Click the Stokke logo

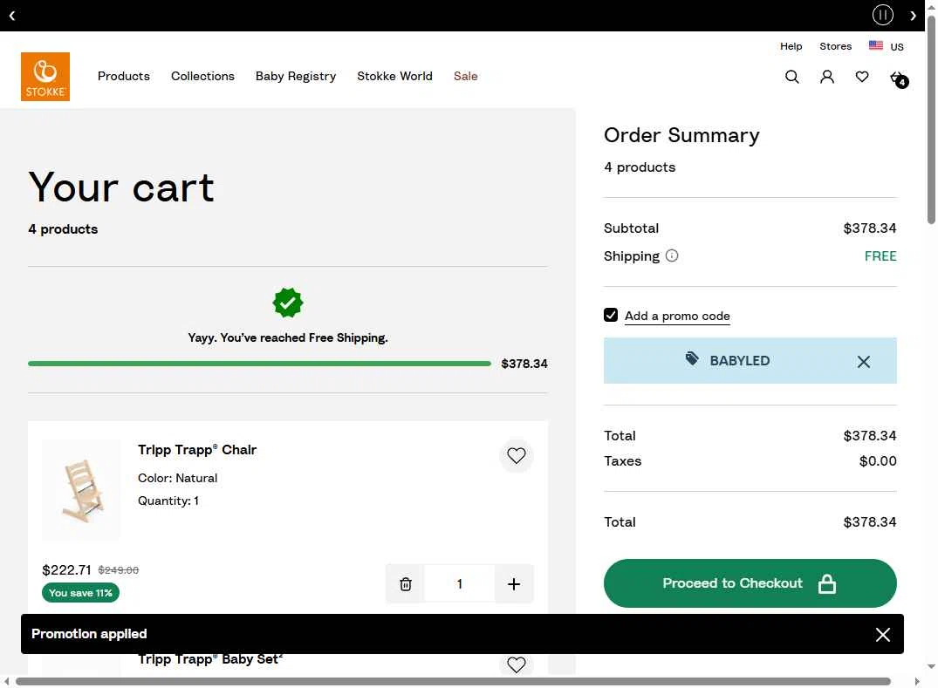45,77
